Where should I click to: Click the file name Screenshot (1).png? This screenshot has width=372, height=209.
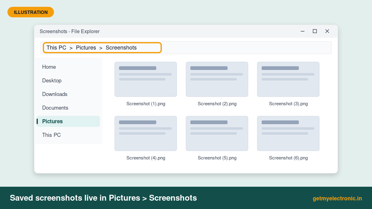[146, 104]
